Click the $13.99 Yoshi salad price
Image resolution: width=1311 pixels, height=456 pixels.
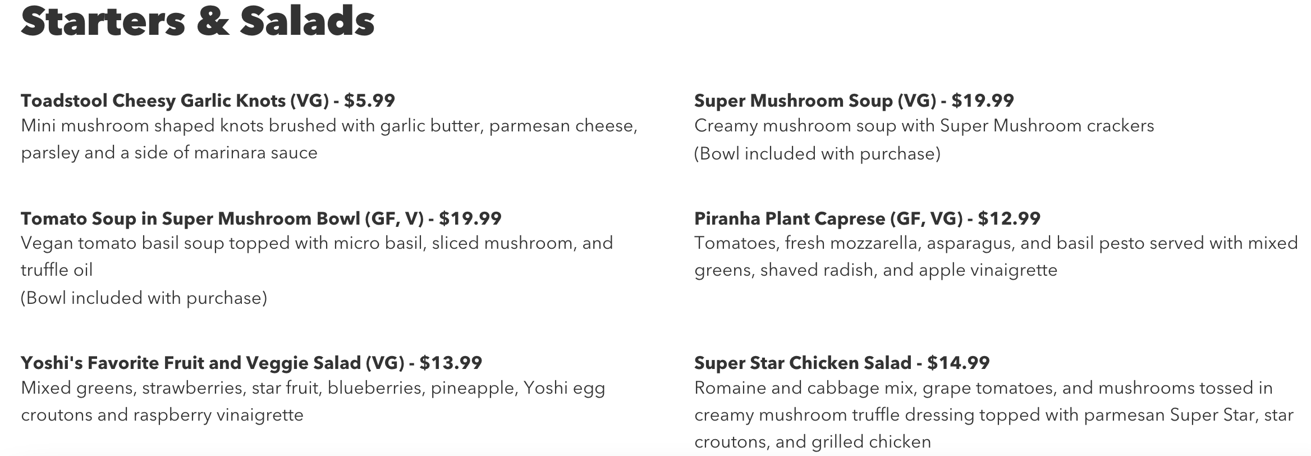(x=451, y=363)
